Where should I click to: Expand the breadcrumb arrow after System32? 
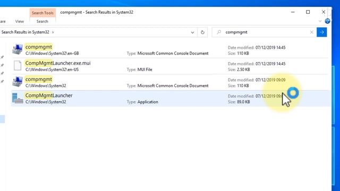click(x=53, y=32)
